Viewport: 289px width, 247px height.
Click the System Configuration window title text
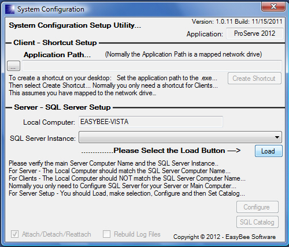point(51,9)
